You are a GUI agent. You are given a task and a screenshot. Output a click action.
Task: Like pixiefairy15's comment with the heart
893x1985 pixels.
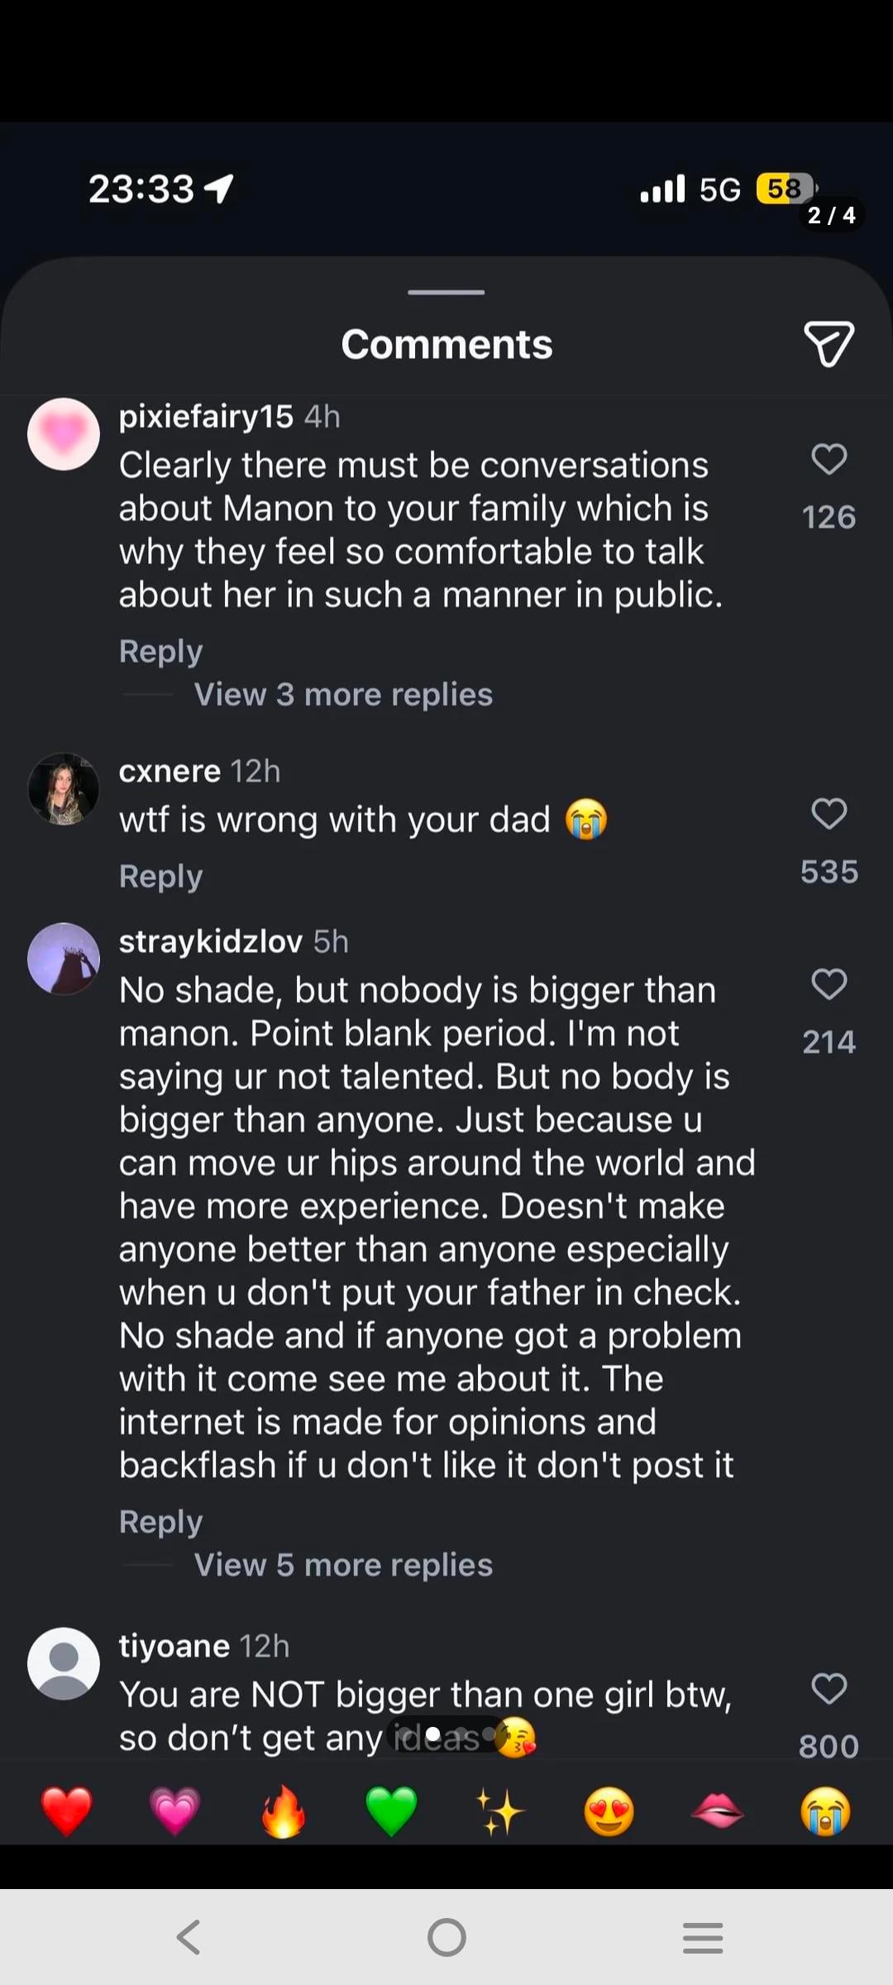coord(829,459)
